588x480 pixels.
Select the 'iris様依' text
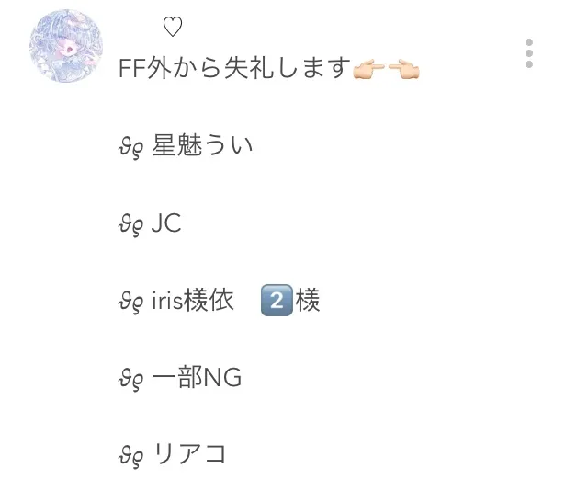click(193, 300)
